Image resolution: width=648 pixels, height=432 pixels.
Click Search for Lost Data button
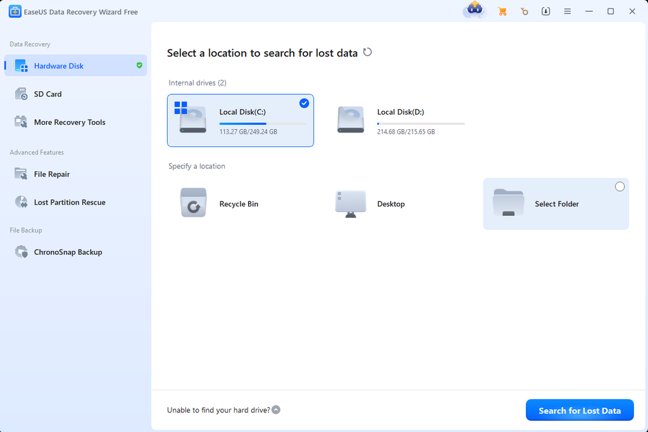click(580, 410)
